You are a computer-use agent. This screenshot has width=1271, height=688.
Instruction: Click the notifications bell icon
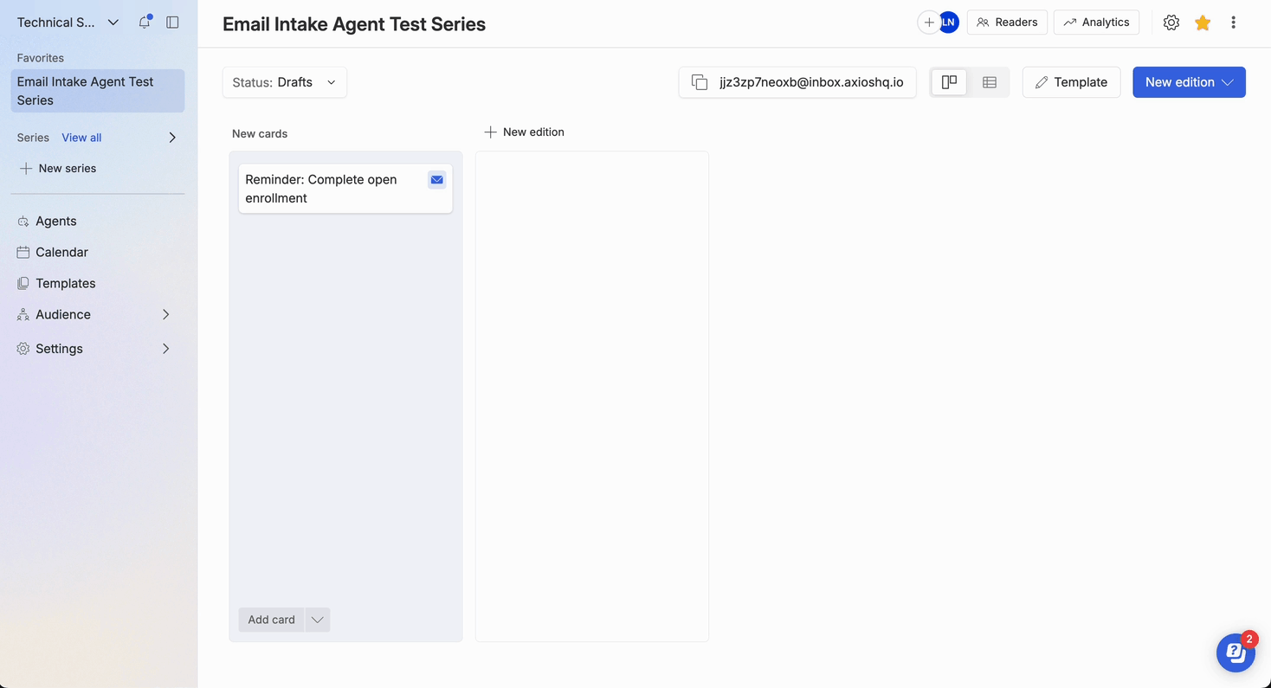[145, 23]
